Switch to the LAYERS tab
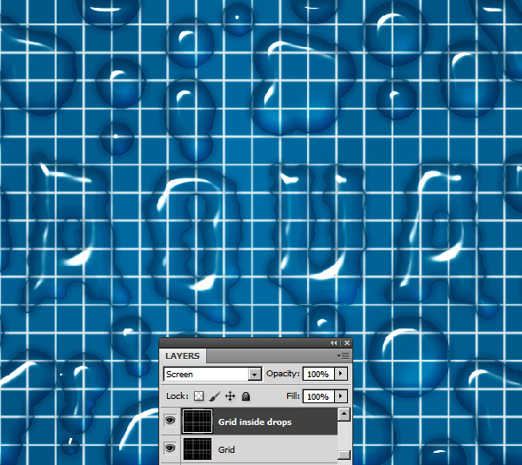Screen dimensions: 522x465 point(182,356)
